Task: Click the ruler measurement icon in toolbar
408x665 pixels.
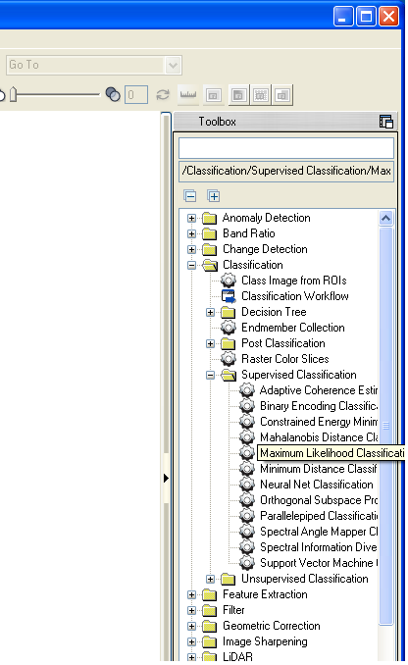Action: pos(188,94)
